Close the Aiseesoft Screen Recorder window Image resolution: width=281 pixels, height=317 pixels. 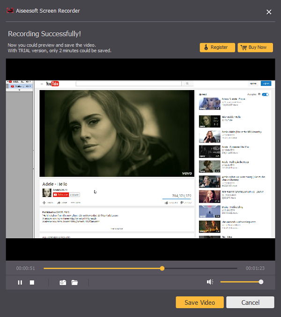[269, 12]
